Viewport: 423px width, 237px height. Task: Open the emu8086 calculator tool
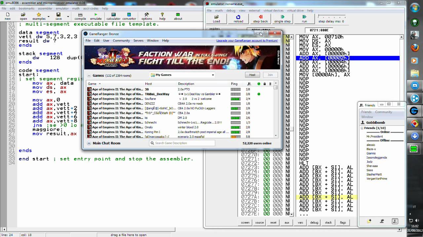[113, 16]
